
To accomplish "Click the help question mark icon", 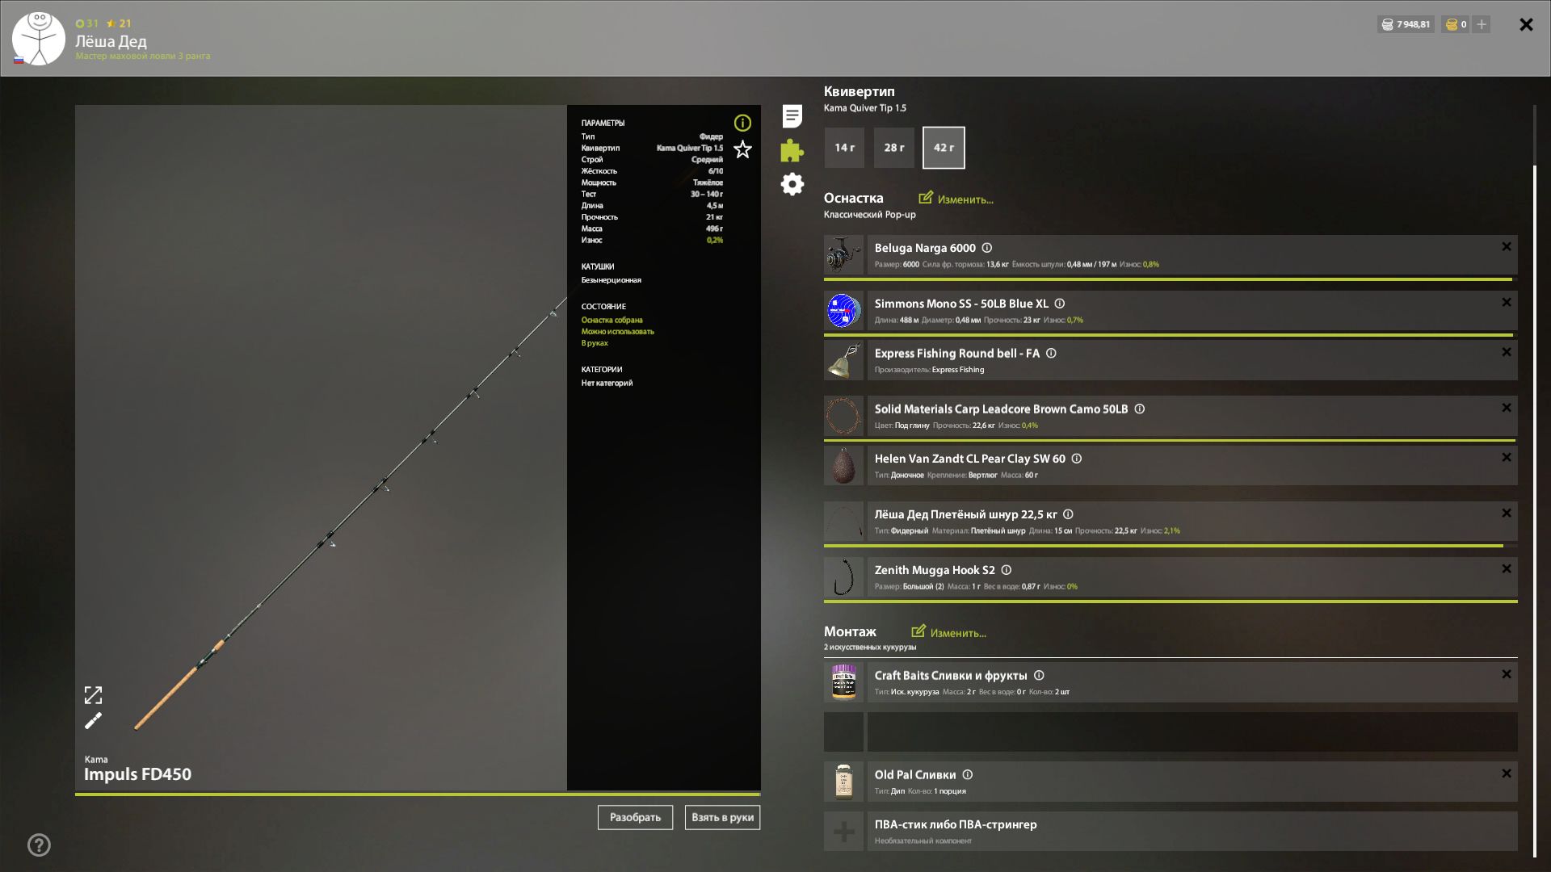I will point(37,846).
